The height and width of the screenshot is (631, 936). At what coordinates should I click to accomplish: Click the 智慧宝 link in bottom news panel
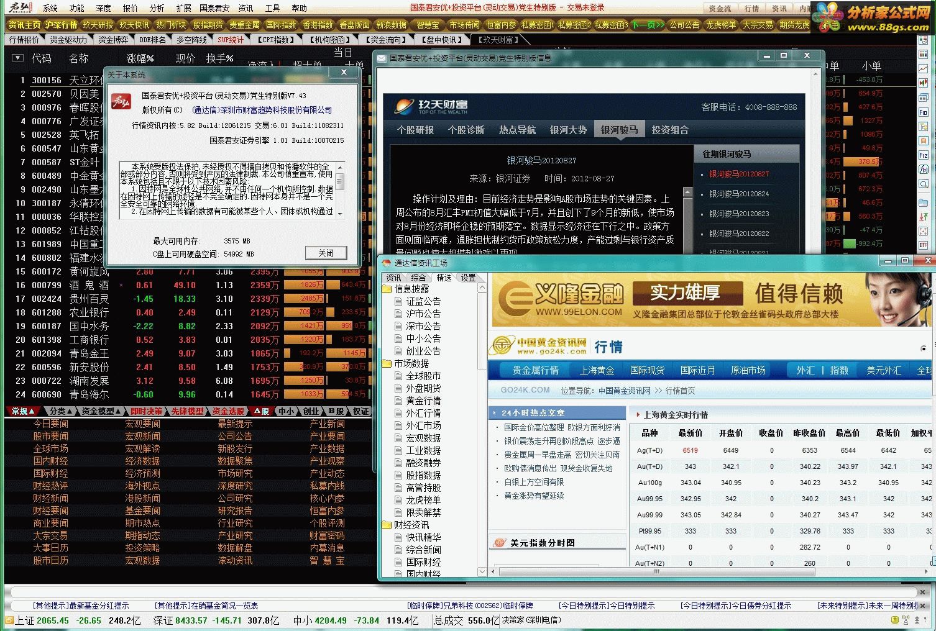point(327,560)
